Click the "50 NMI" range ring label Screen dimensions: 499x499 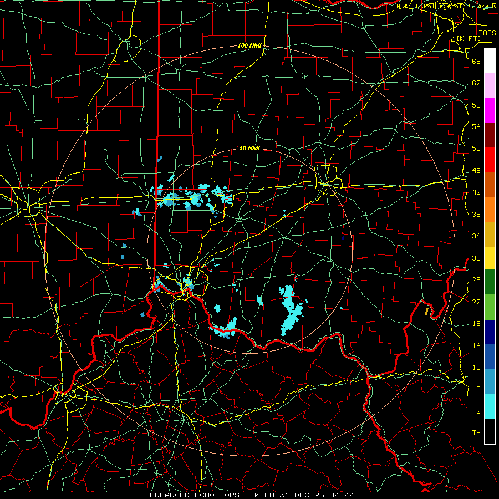pos(249,148)
